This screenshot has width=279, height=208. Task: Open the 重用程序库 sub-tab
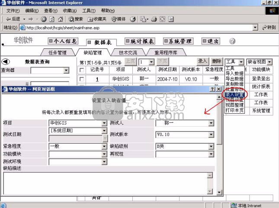166,52
